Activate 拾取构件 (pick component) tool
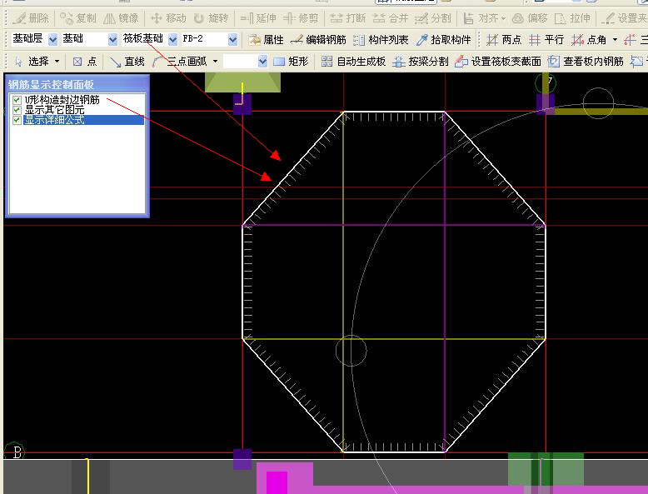648x494 pixels. 444,40
